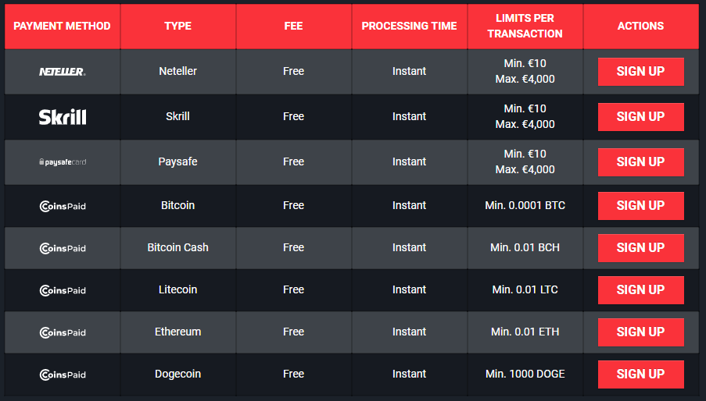Sign up with Neteller

640,72
